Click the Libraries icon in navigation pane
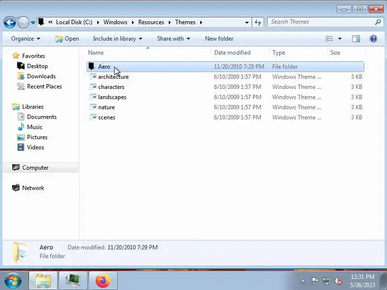387x290 pixels. [x=16, y=107]
